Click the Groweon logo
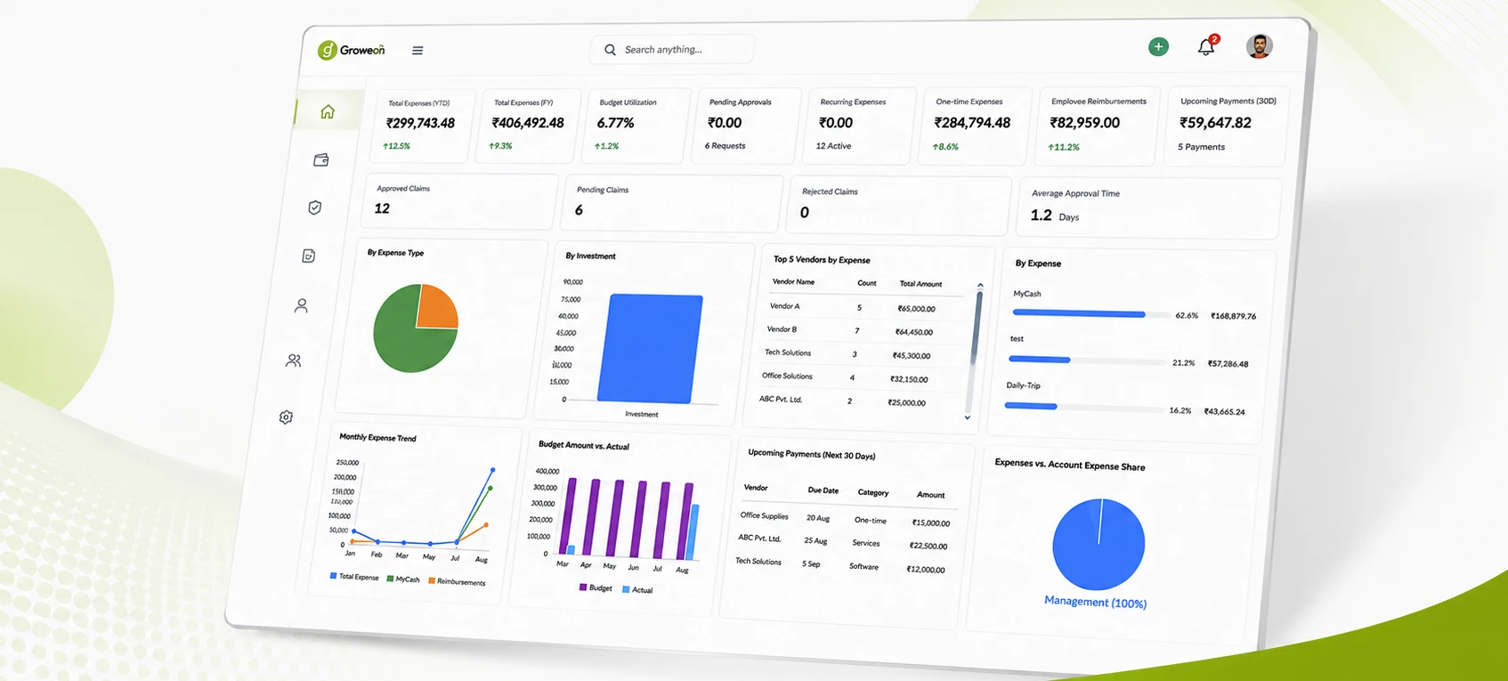This screenshot has height=681, width=1508. [x=352, y=50]
